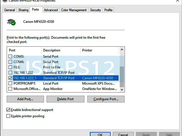
Task: Click 'Standard TCP/IP Port' in 192.168.1.222 row
Action: [x=59, y=72]
